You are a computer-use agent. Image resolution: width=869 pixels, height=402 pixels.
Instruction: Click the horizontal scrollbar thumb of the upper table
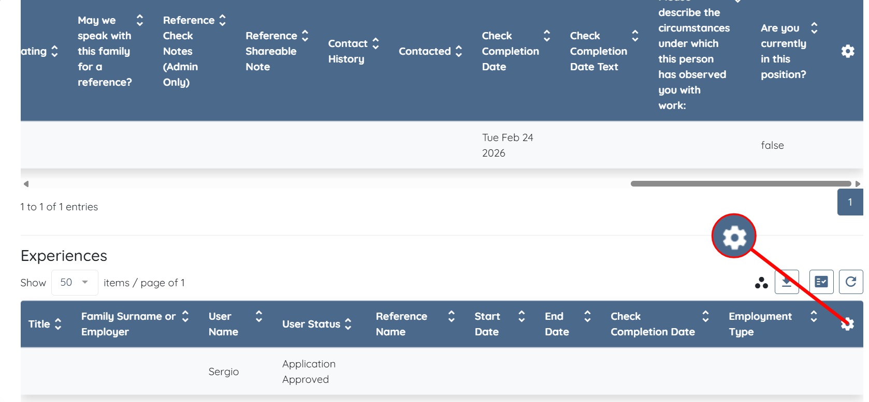click(x=741, y=184)
